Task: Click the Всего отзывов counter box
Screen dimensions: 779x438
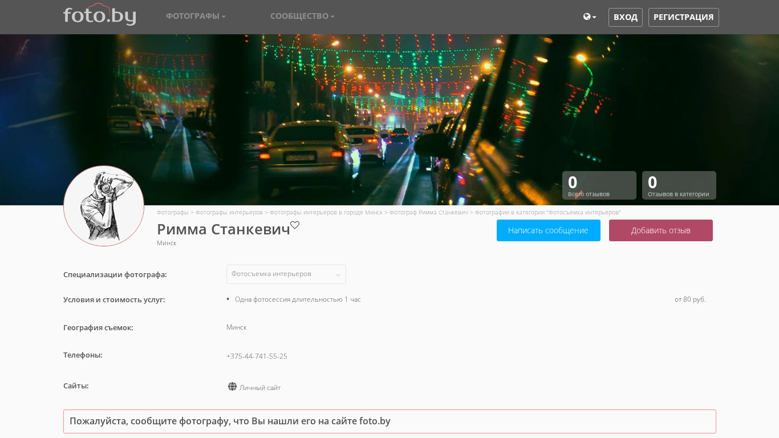Action: tap(599, 185)
